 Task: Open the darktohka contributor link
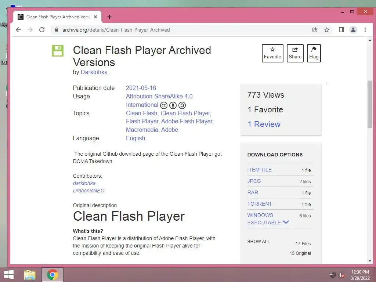[84, 183]
